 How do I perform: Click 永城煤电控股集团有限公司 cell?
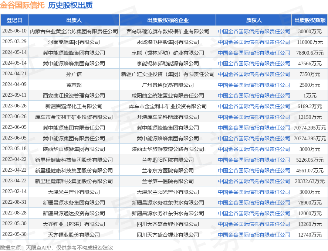168,42
